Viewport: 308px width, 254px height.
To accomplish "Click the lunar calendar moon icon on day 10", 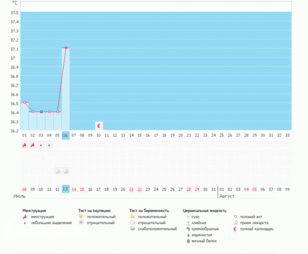I will point(99,125).
